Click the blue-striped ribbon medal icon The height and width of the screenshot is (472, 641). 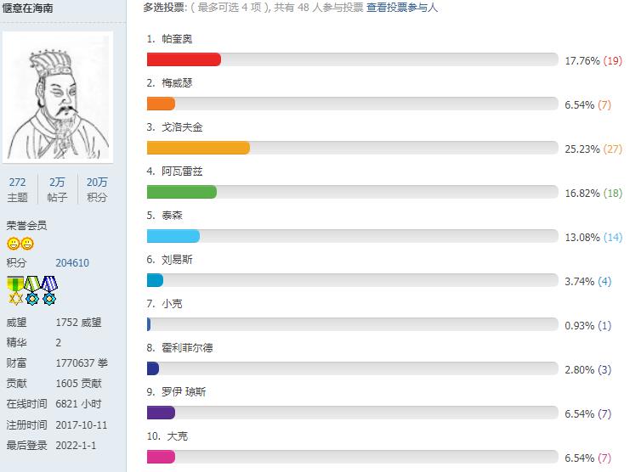pos(49,290)
